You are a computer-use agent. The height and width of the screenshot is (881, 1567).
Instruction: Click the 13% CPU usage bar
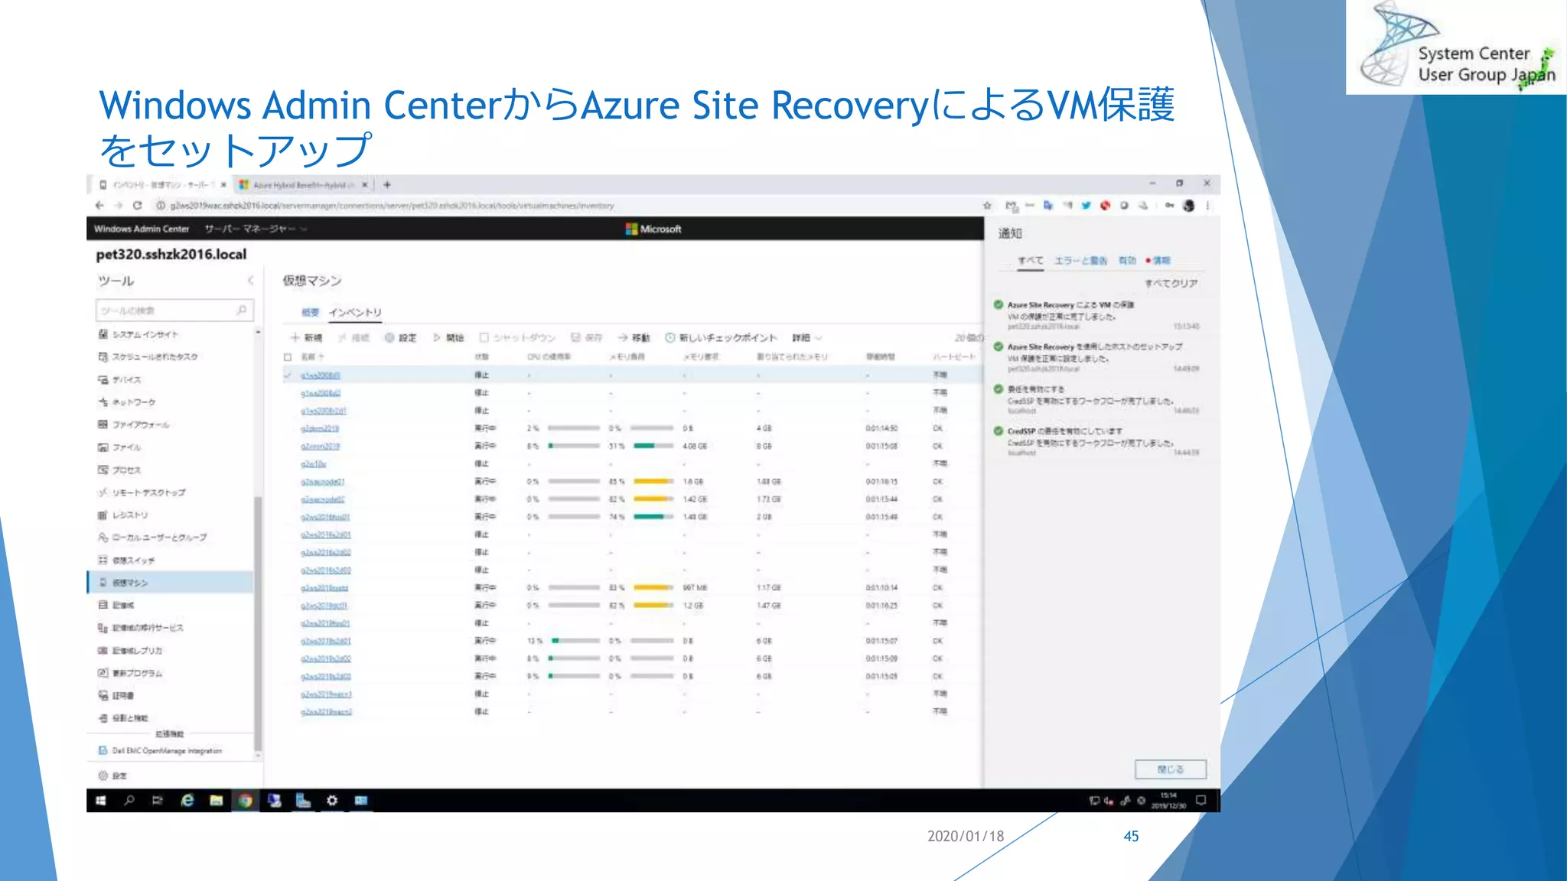coord(575,640)
